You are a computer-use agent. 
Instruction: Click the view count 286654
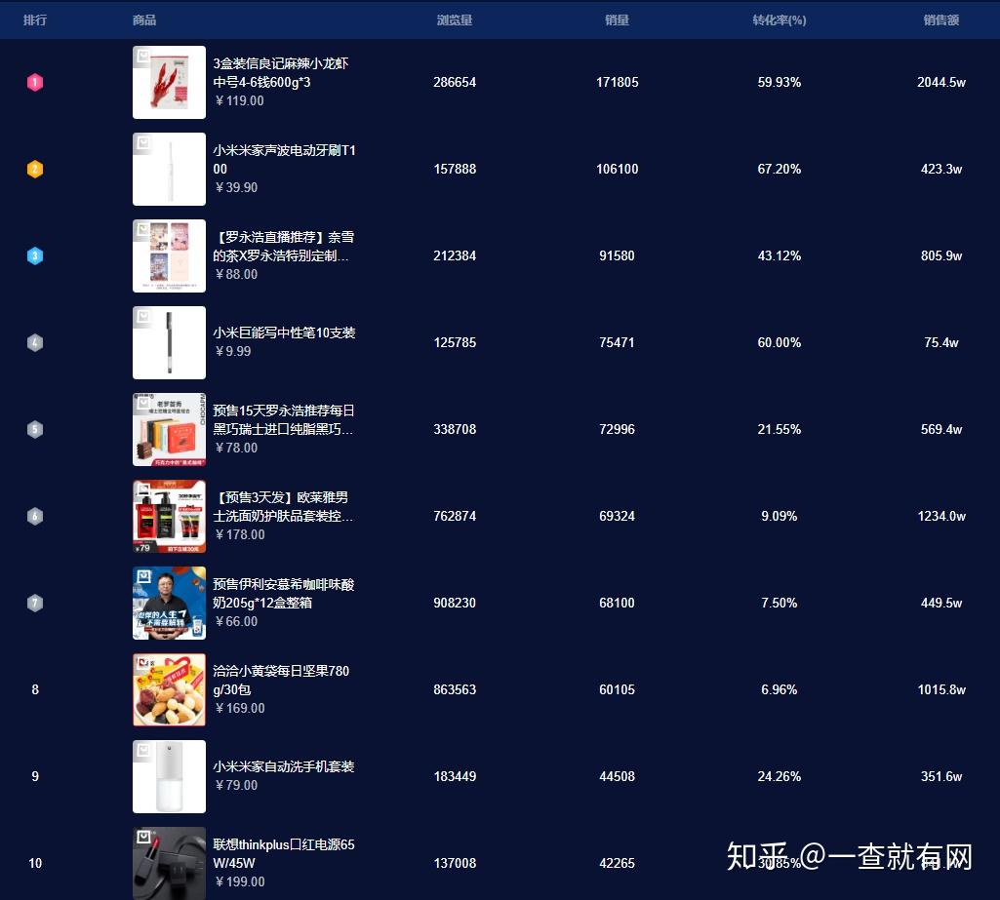pyautogui.click(x=455, y=82)
